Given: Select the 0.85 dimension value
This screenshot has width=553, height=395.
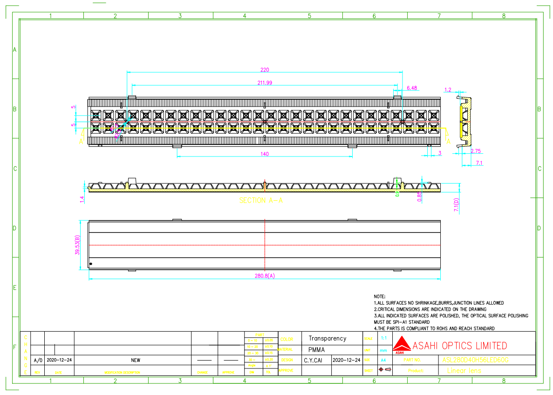Looking at the screenshot, I should pos(419,197).
